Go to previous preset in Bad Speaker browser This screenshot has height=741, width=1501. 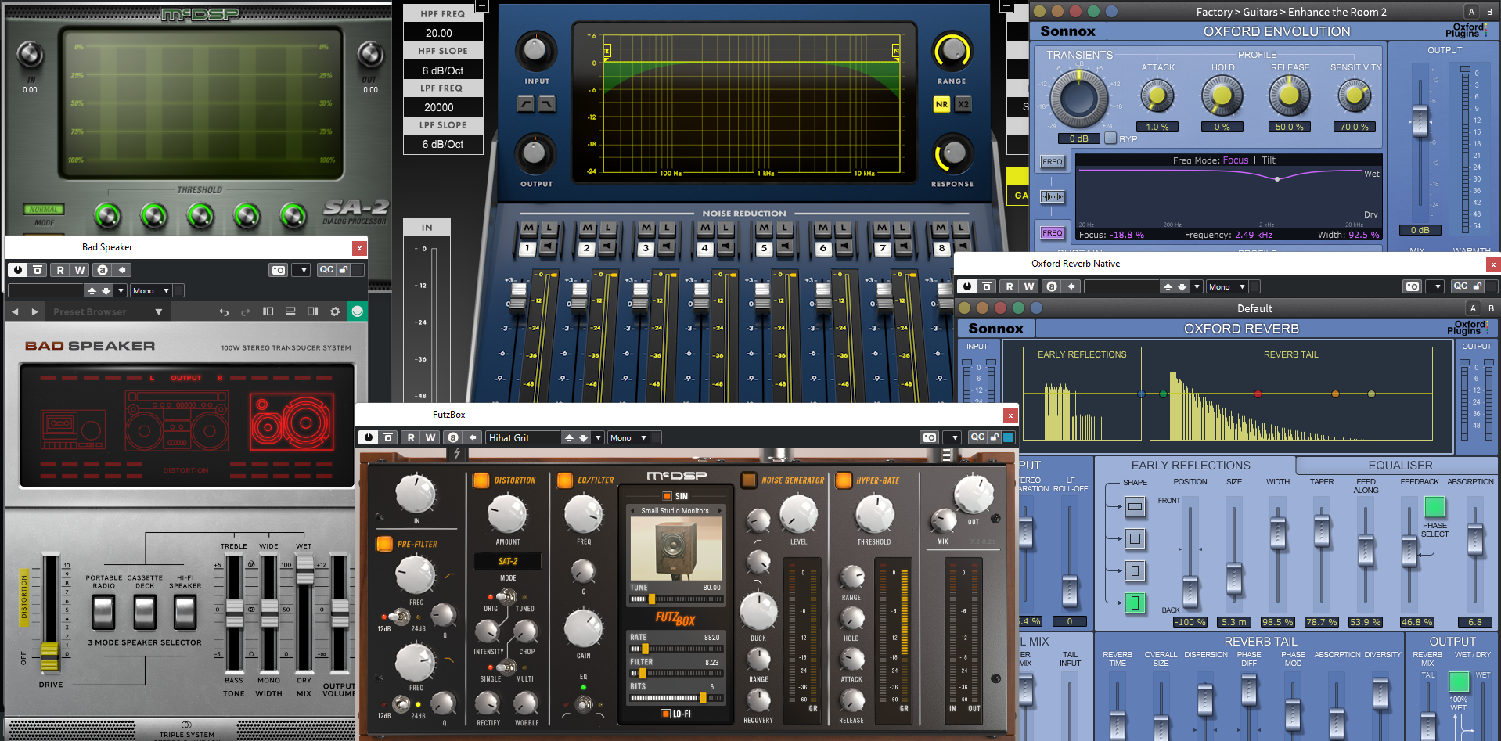[x=15, y=311]
